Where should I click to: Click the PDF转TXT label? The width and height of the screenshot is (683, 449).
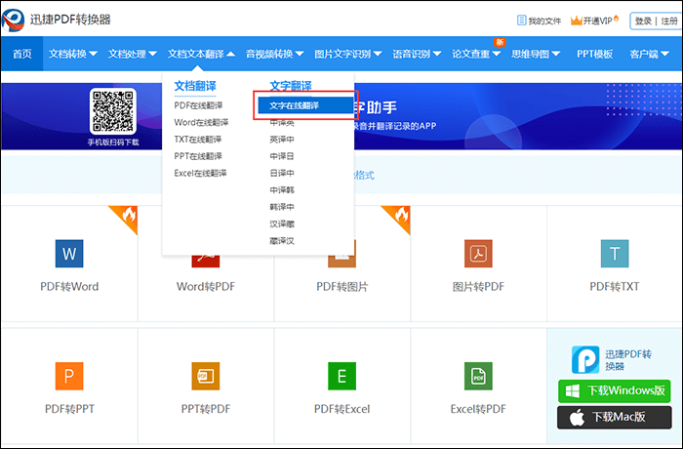[x=615, y=286]
